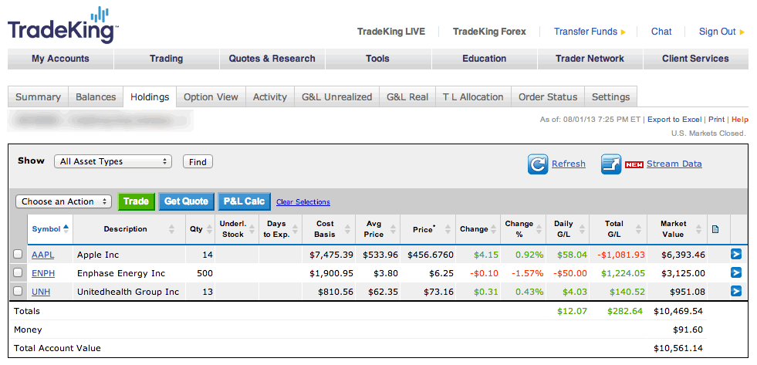Open the Client Services menu

(696, 59)
